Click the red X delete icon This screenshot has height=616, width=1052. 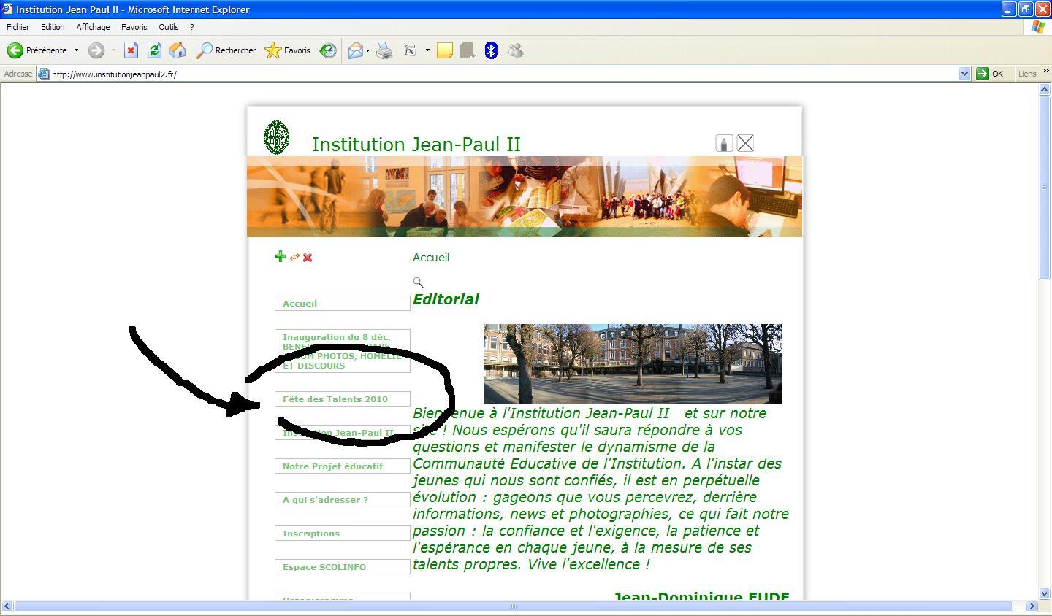(308, 258)
